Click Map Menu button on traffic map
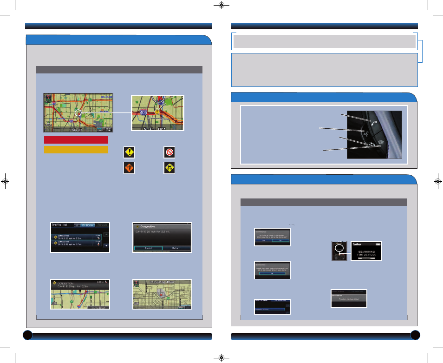Image resolution: width=443 pixels, height=363 pixels. [x=108, y=129]
